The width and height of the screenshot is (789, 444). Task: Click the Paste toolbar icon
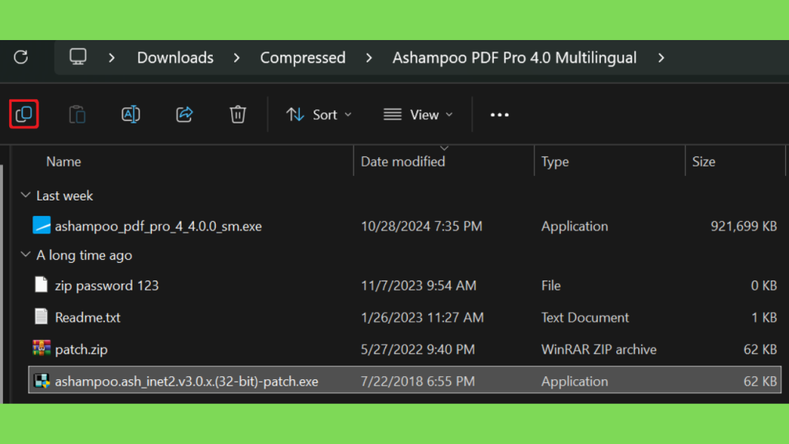[x=77, y=114]
